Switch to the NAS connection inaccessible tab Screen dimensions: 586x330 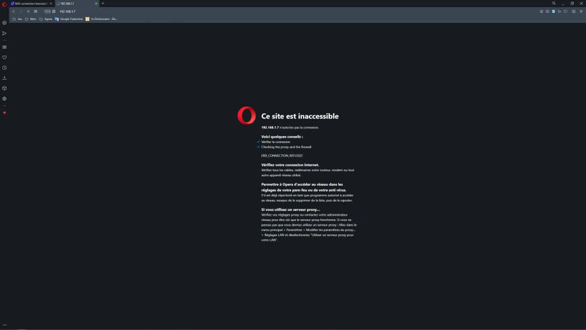click(32, 4)
